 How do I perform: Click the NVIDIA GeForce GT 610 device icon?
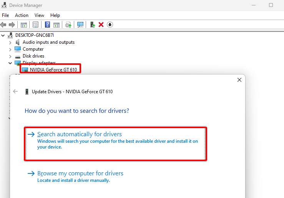coord(25,70)
